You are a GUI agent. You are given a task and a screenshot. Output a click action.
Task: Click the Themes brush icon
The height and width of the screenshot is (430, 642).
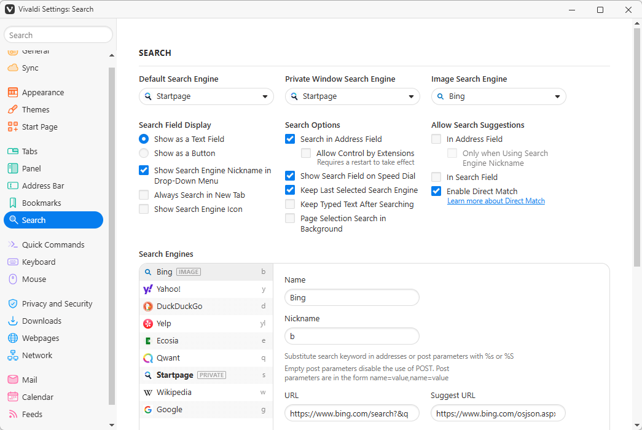[12, 109]
